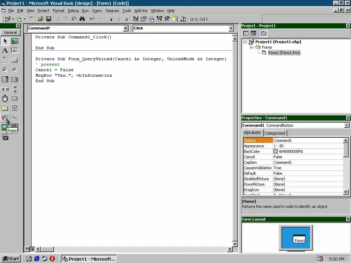Image resolution: width=351 pixels, height=263 pixels.
Task: Click the Find binoculars icon
Action: (82, 19)
